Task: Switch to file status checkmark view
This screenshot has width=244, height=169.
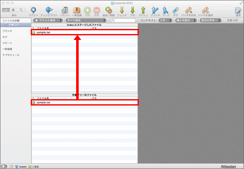Action: [6, 10]
